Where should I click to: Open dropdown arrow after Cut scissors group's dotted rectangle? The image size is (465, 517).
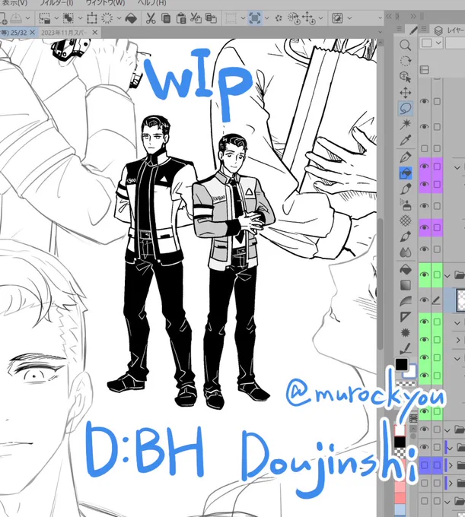click(243, 18)
